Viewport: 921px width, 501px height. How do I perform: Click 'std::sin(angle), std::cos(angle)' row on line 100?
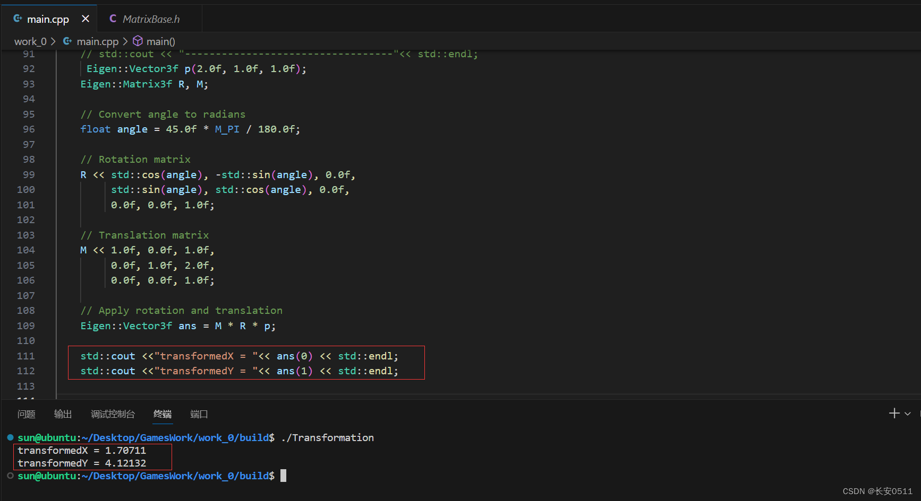230,190
